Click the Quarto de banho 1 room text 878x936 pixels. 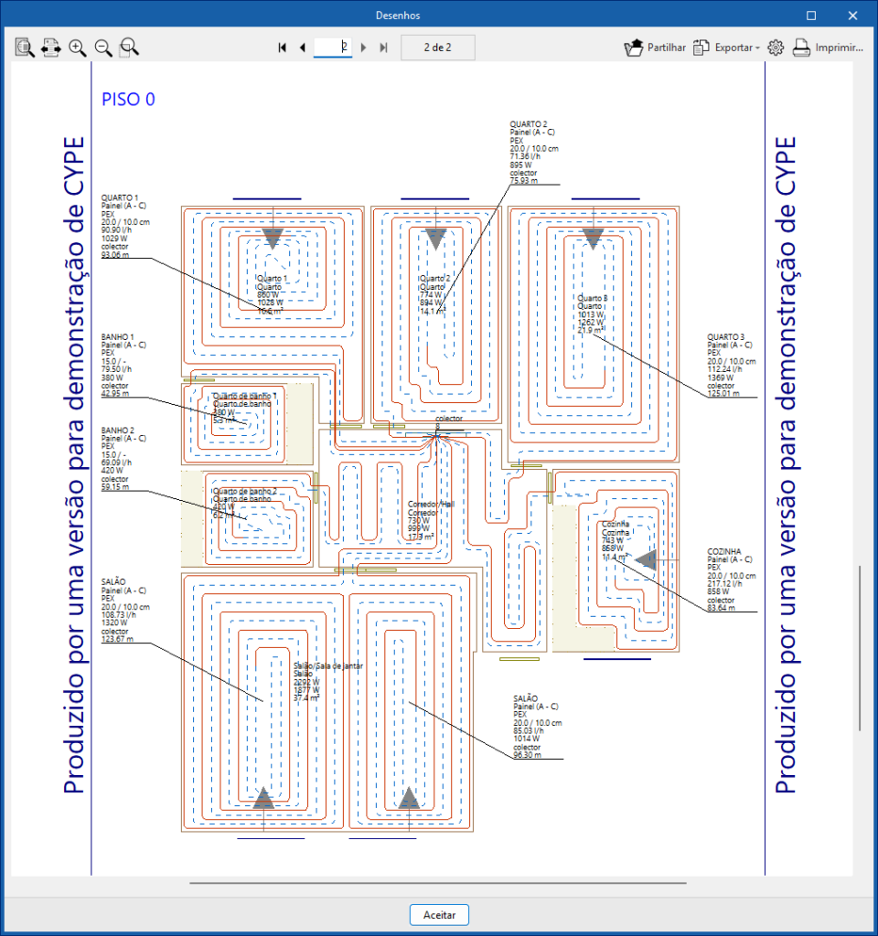click(x=245, y=408)
